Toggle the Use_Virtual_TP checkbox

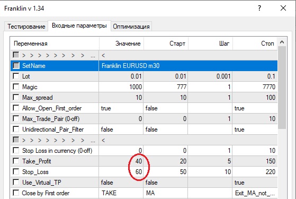pyautogui.click(x=16, y=183)
